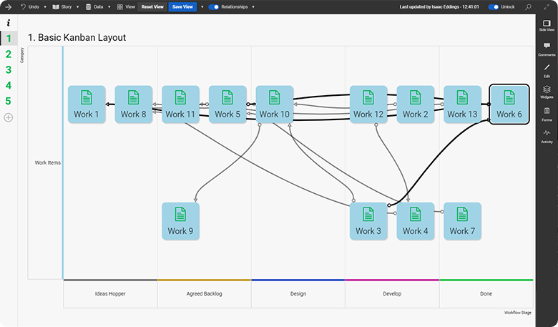Open the Activity panel
Image resolution: width=558 pixels, height=327 pixels.
coord(547,136)
